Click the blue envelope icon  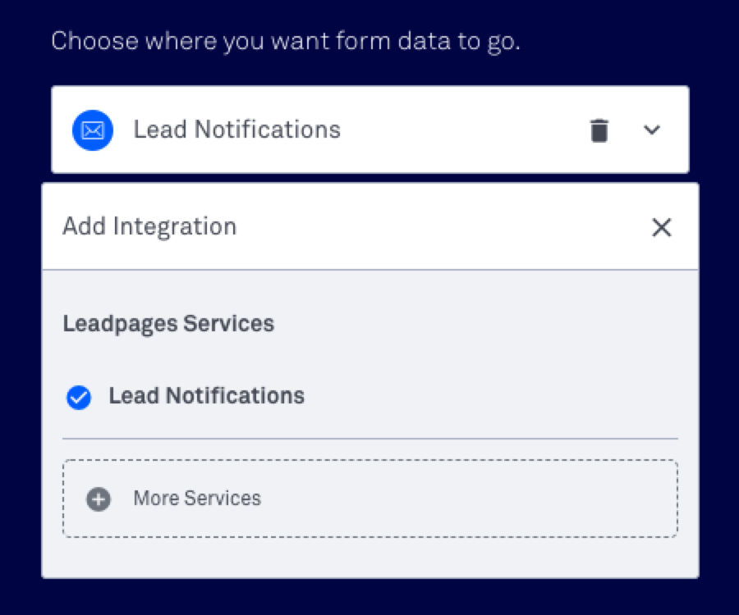[93, 130]
